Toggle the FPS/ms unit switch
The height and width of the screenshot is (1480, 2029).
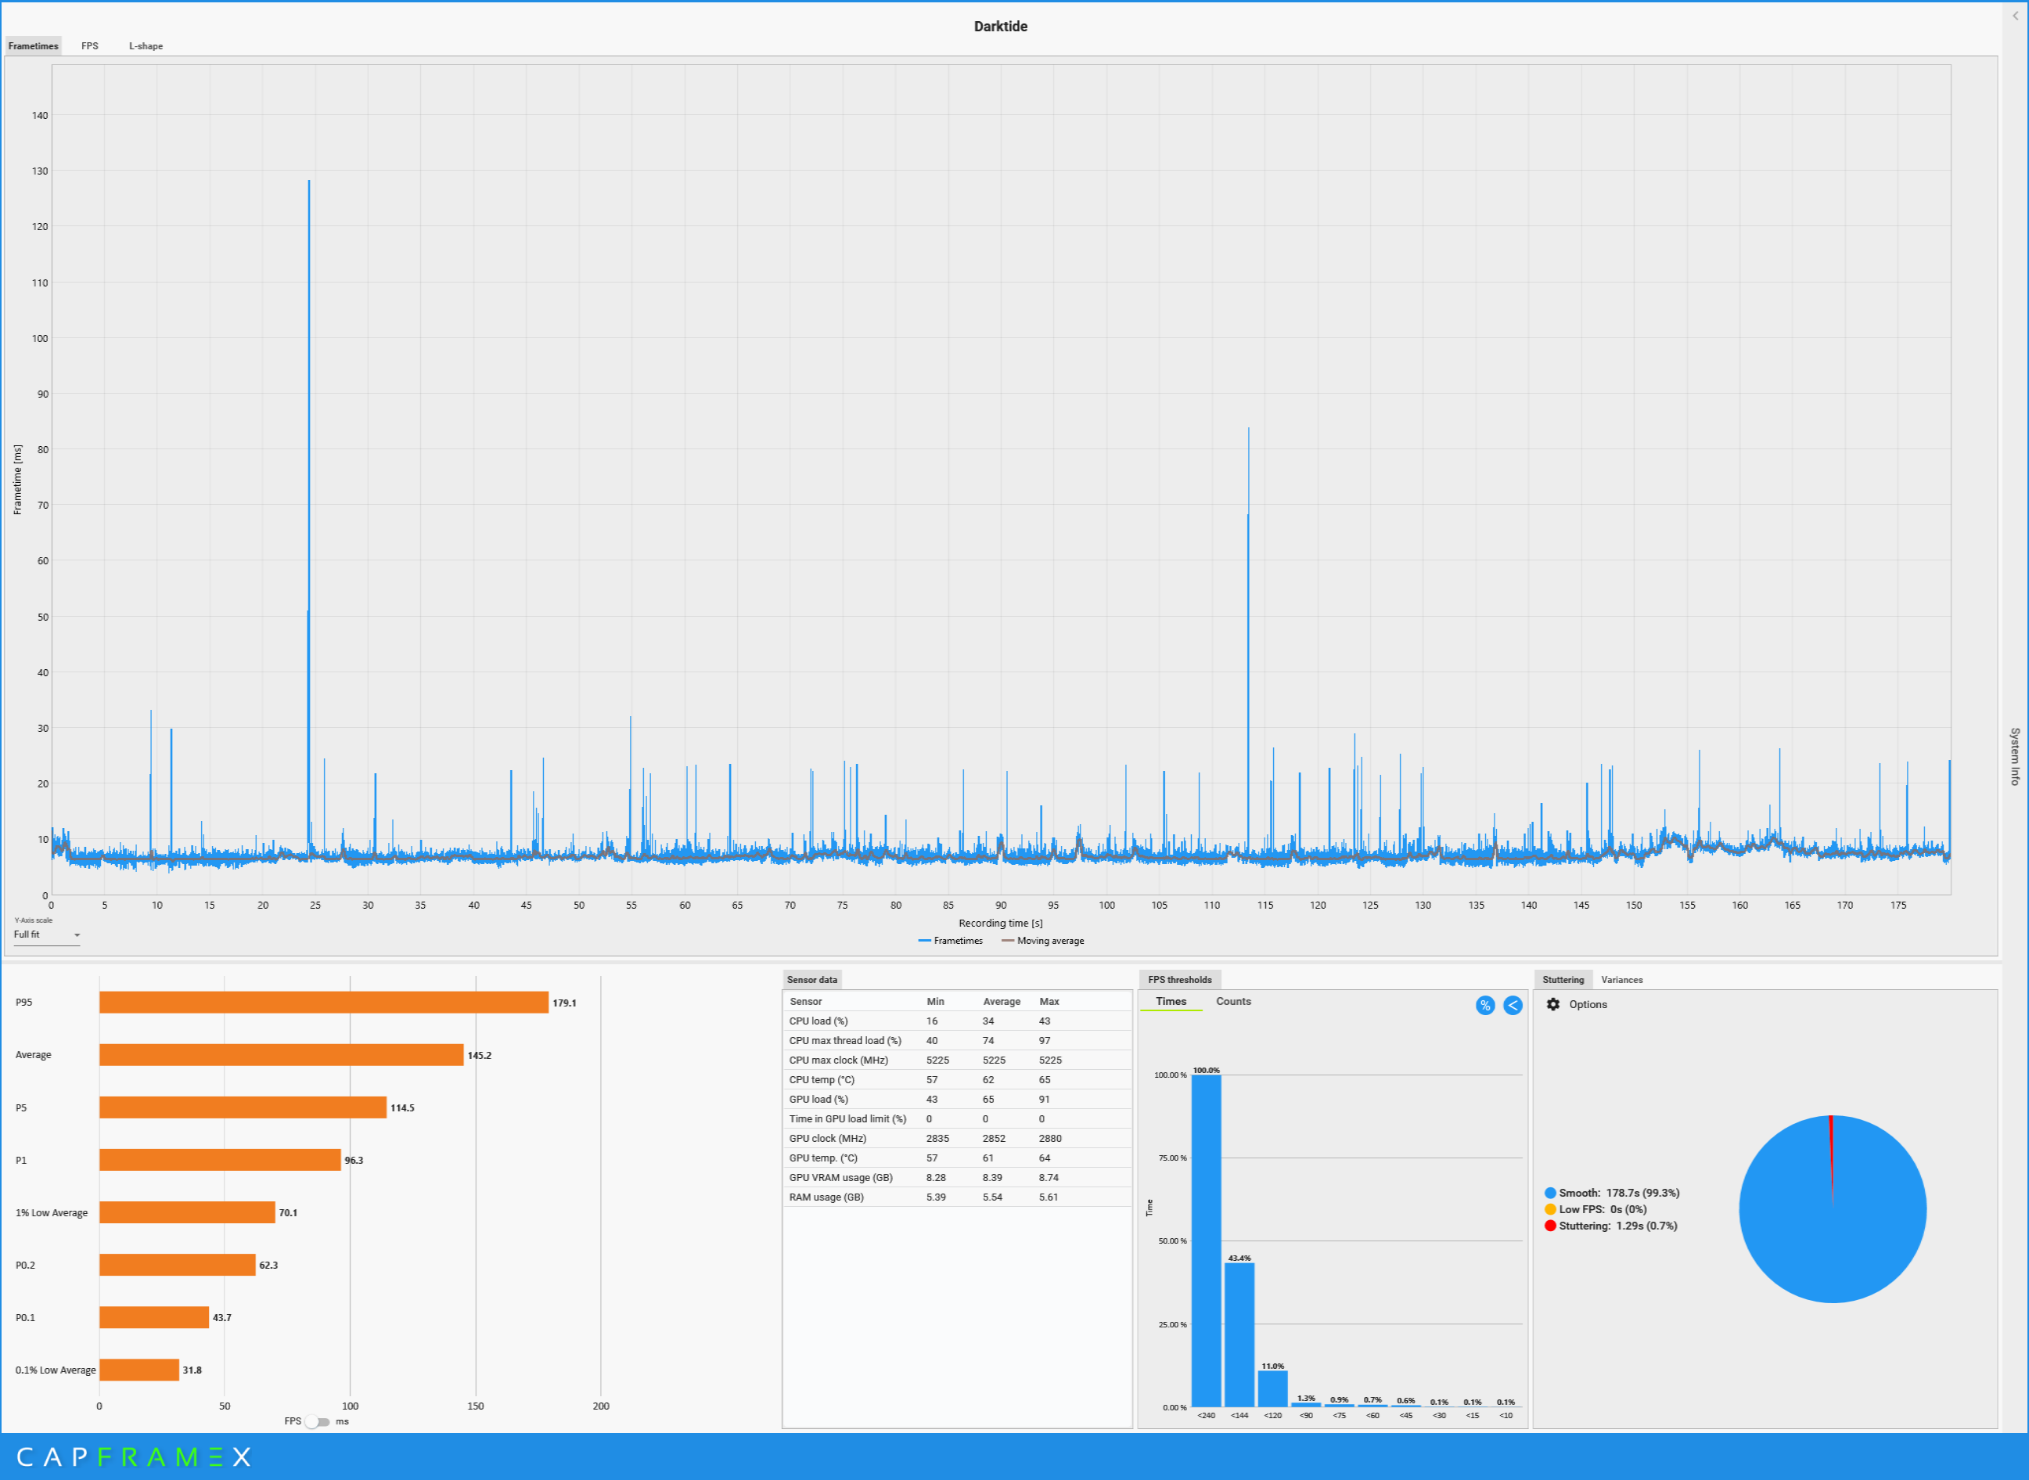pos(317,1422)
